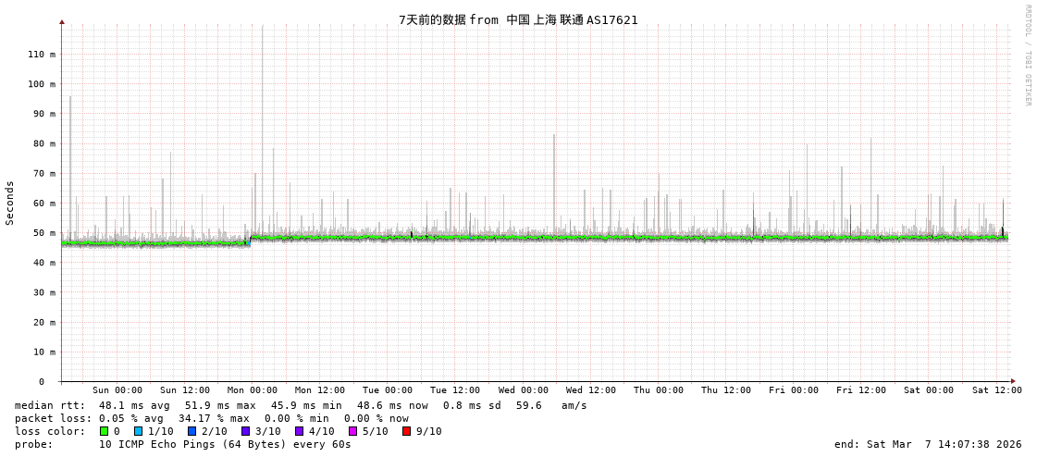Viewport: 1037px width, 457px height.
Task: Click the '50 m' y-axis tick label
Action: point(44,233)
